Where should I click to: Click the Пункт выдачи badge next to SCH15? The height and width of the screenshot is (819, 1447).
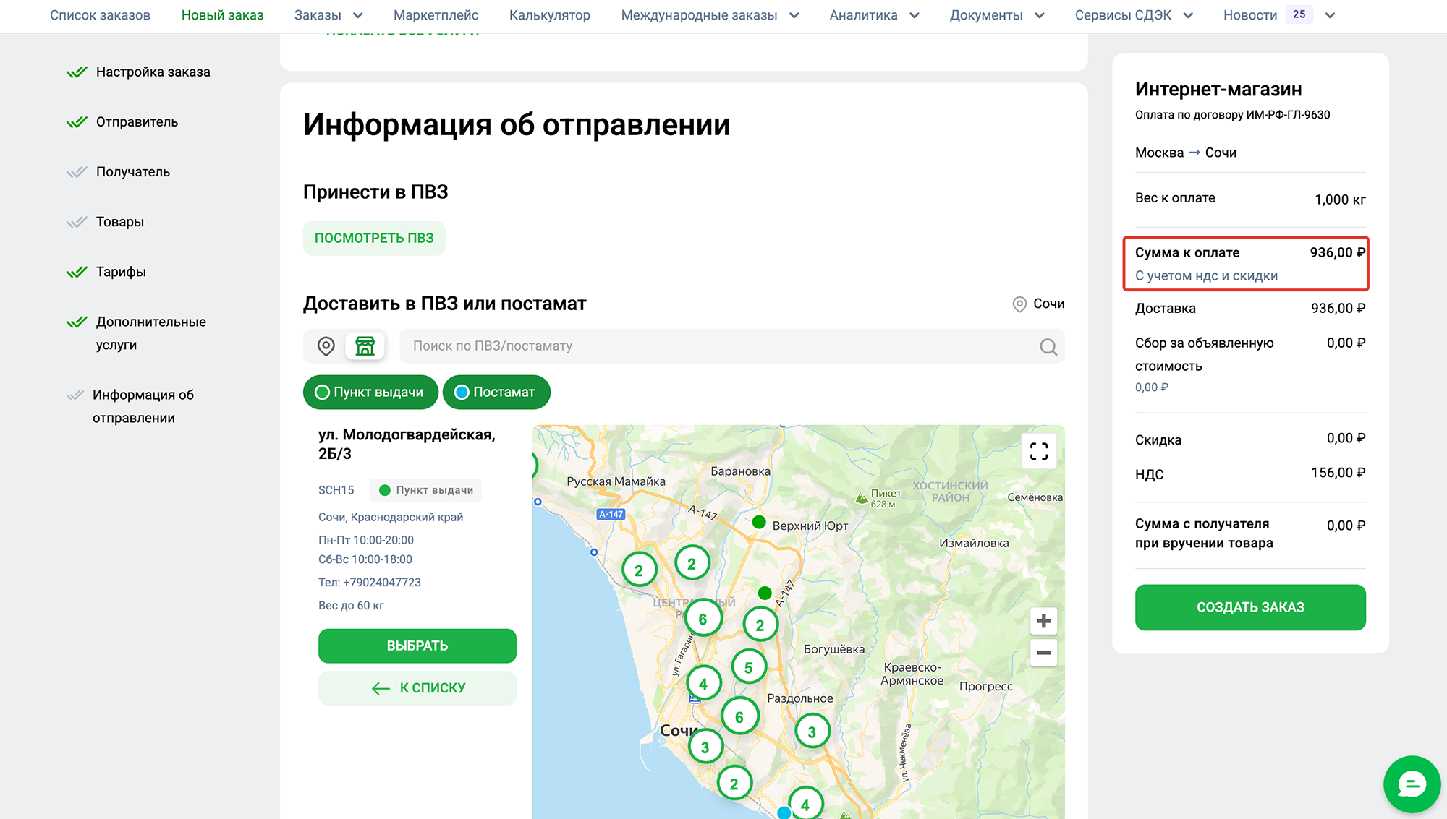pyautogui.click(x=425, y=489)
